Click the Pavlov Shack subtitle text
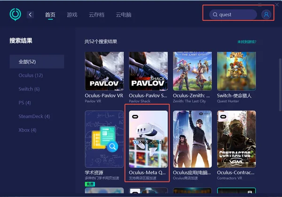 140,101
